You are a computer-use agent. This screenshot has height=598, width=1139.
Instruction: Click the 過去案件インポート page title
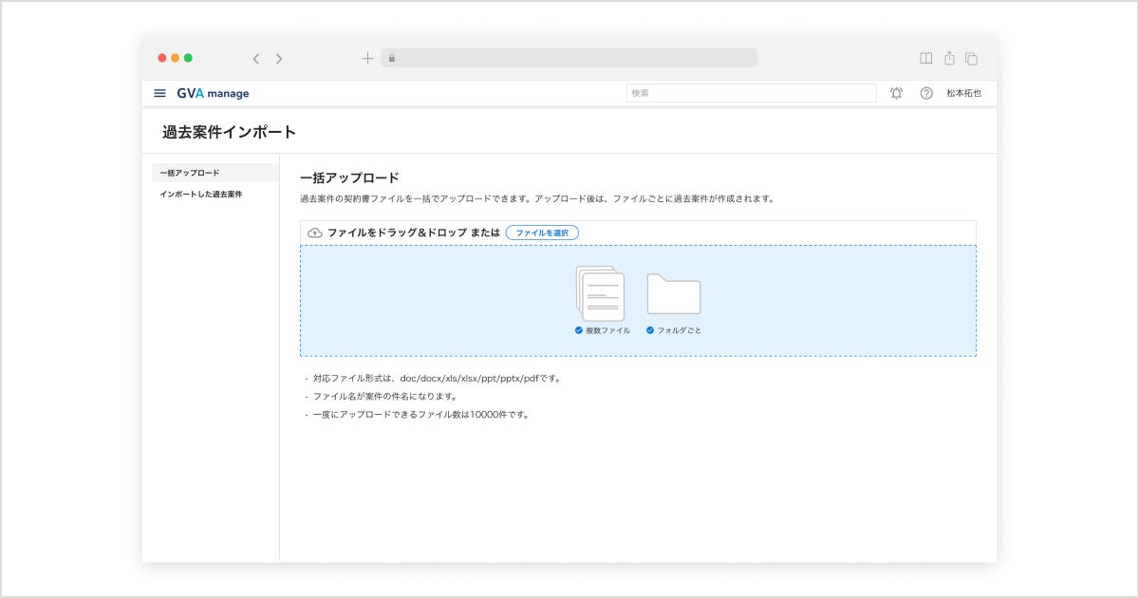point(229,132)
